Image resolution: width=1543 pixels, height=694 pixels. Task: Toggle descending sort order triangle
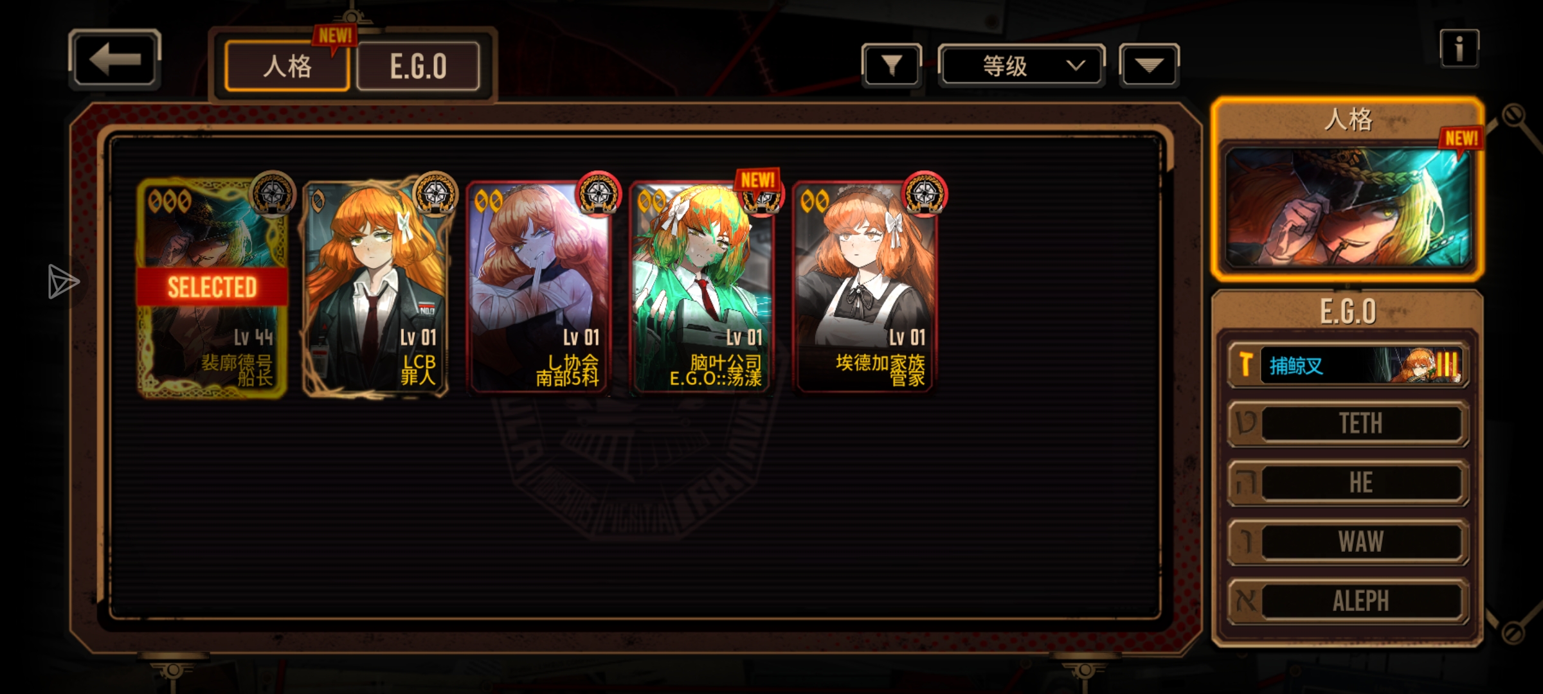tap(1149, 65)
